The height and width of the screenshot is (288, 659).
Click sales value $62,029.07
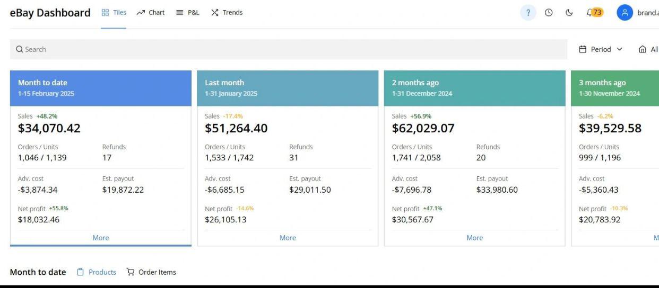[x=423, y=128]
